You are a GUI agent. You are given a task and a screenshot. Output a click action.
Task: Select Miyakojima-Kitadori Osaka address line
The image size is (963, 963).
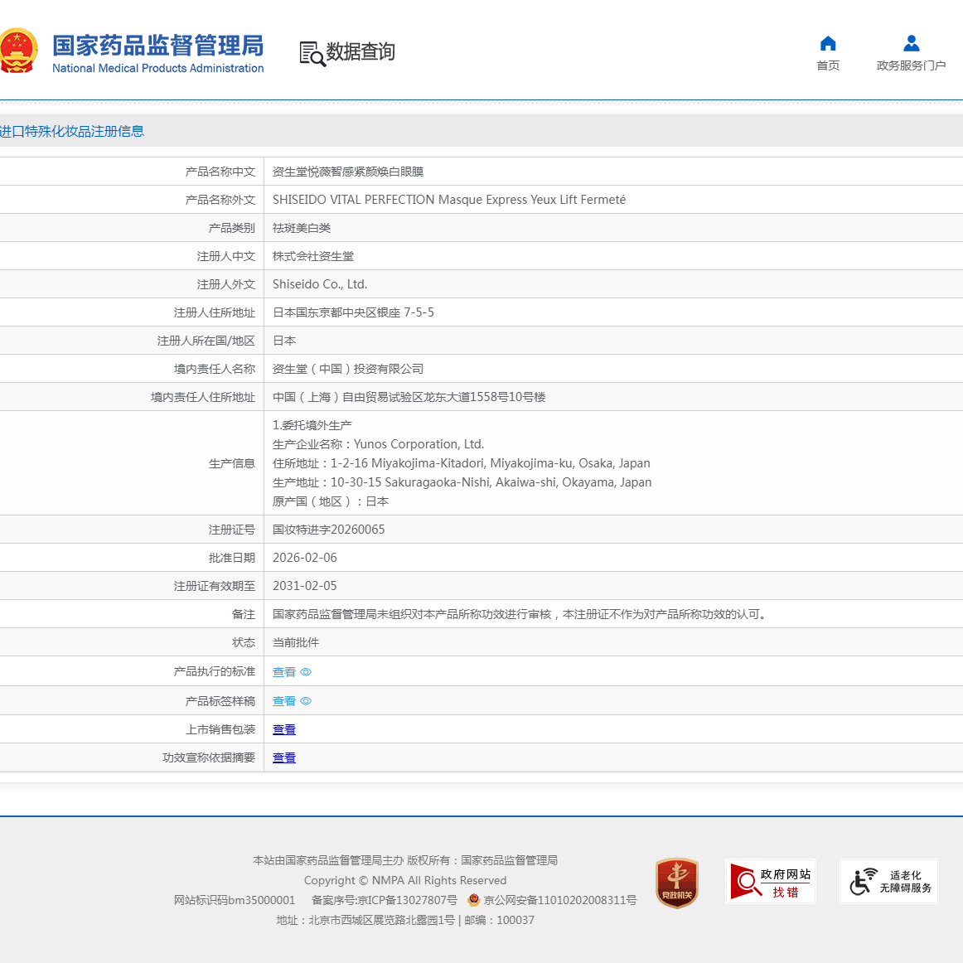(462, 463)
